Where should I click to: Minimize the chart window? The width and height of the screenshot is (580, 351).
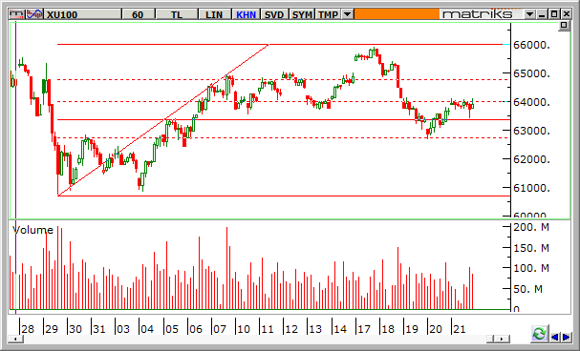pyautogui.click(x=543, y=14)
